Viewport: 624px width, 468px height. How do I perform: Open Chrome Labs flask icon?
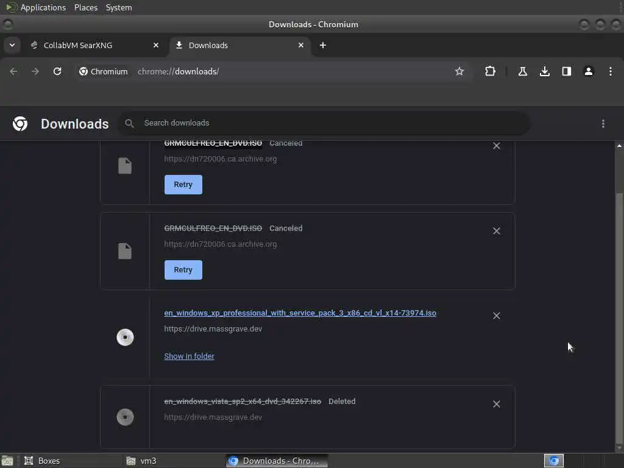(x=522, y=71)
